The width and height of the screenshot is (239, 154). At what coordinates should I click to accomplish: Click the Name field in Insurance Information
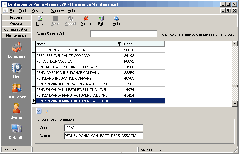(x=103, y=136)
